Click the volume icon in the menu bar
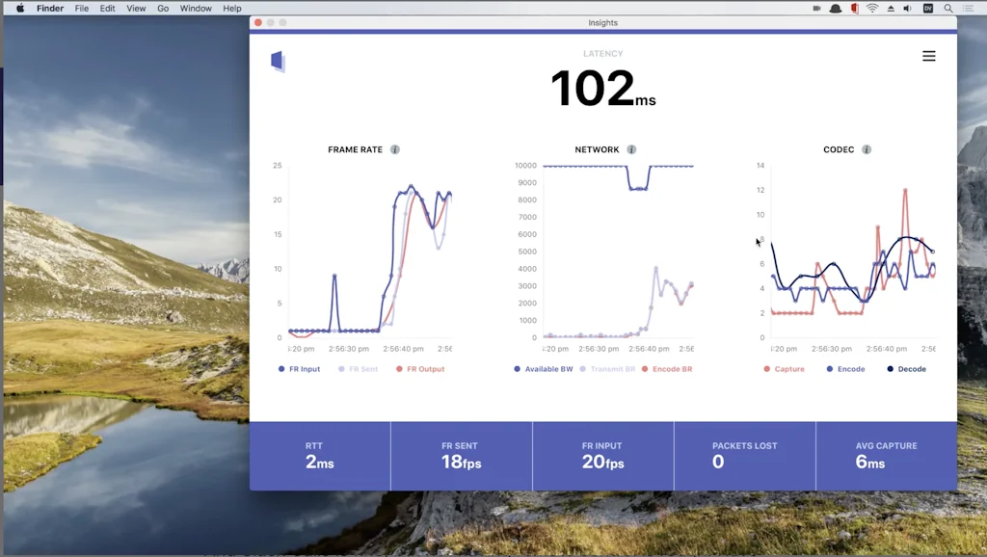Image resolution: width=987 pixels, height=557 pixels. (908, 8)
